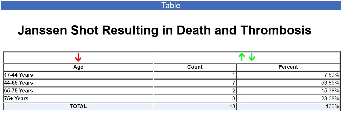The image size is (343, 113).
Task: Click the Count column header
Action: (x=195, y=67)
